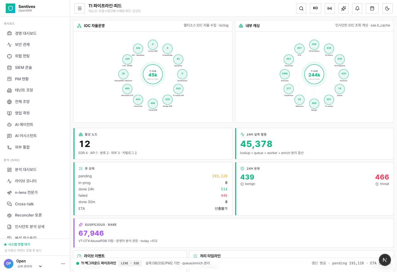397x272 pixels.
Task: Open 경영 대시보드 in the sidebar
Action: (x=35, y=33)
